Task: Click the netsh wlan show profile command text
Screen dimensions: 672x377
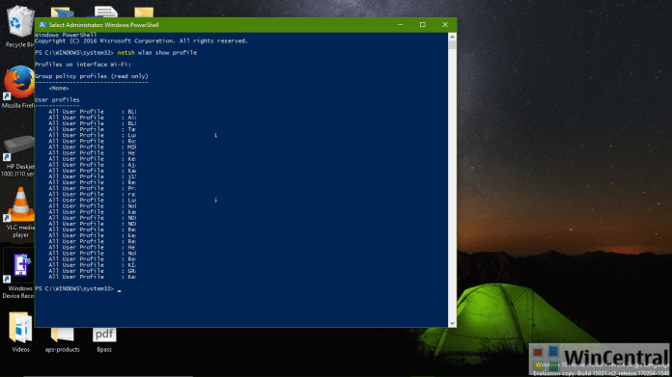Action: pyautogui.click(x=157, y=53)
